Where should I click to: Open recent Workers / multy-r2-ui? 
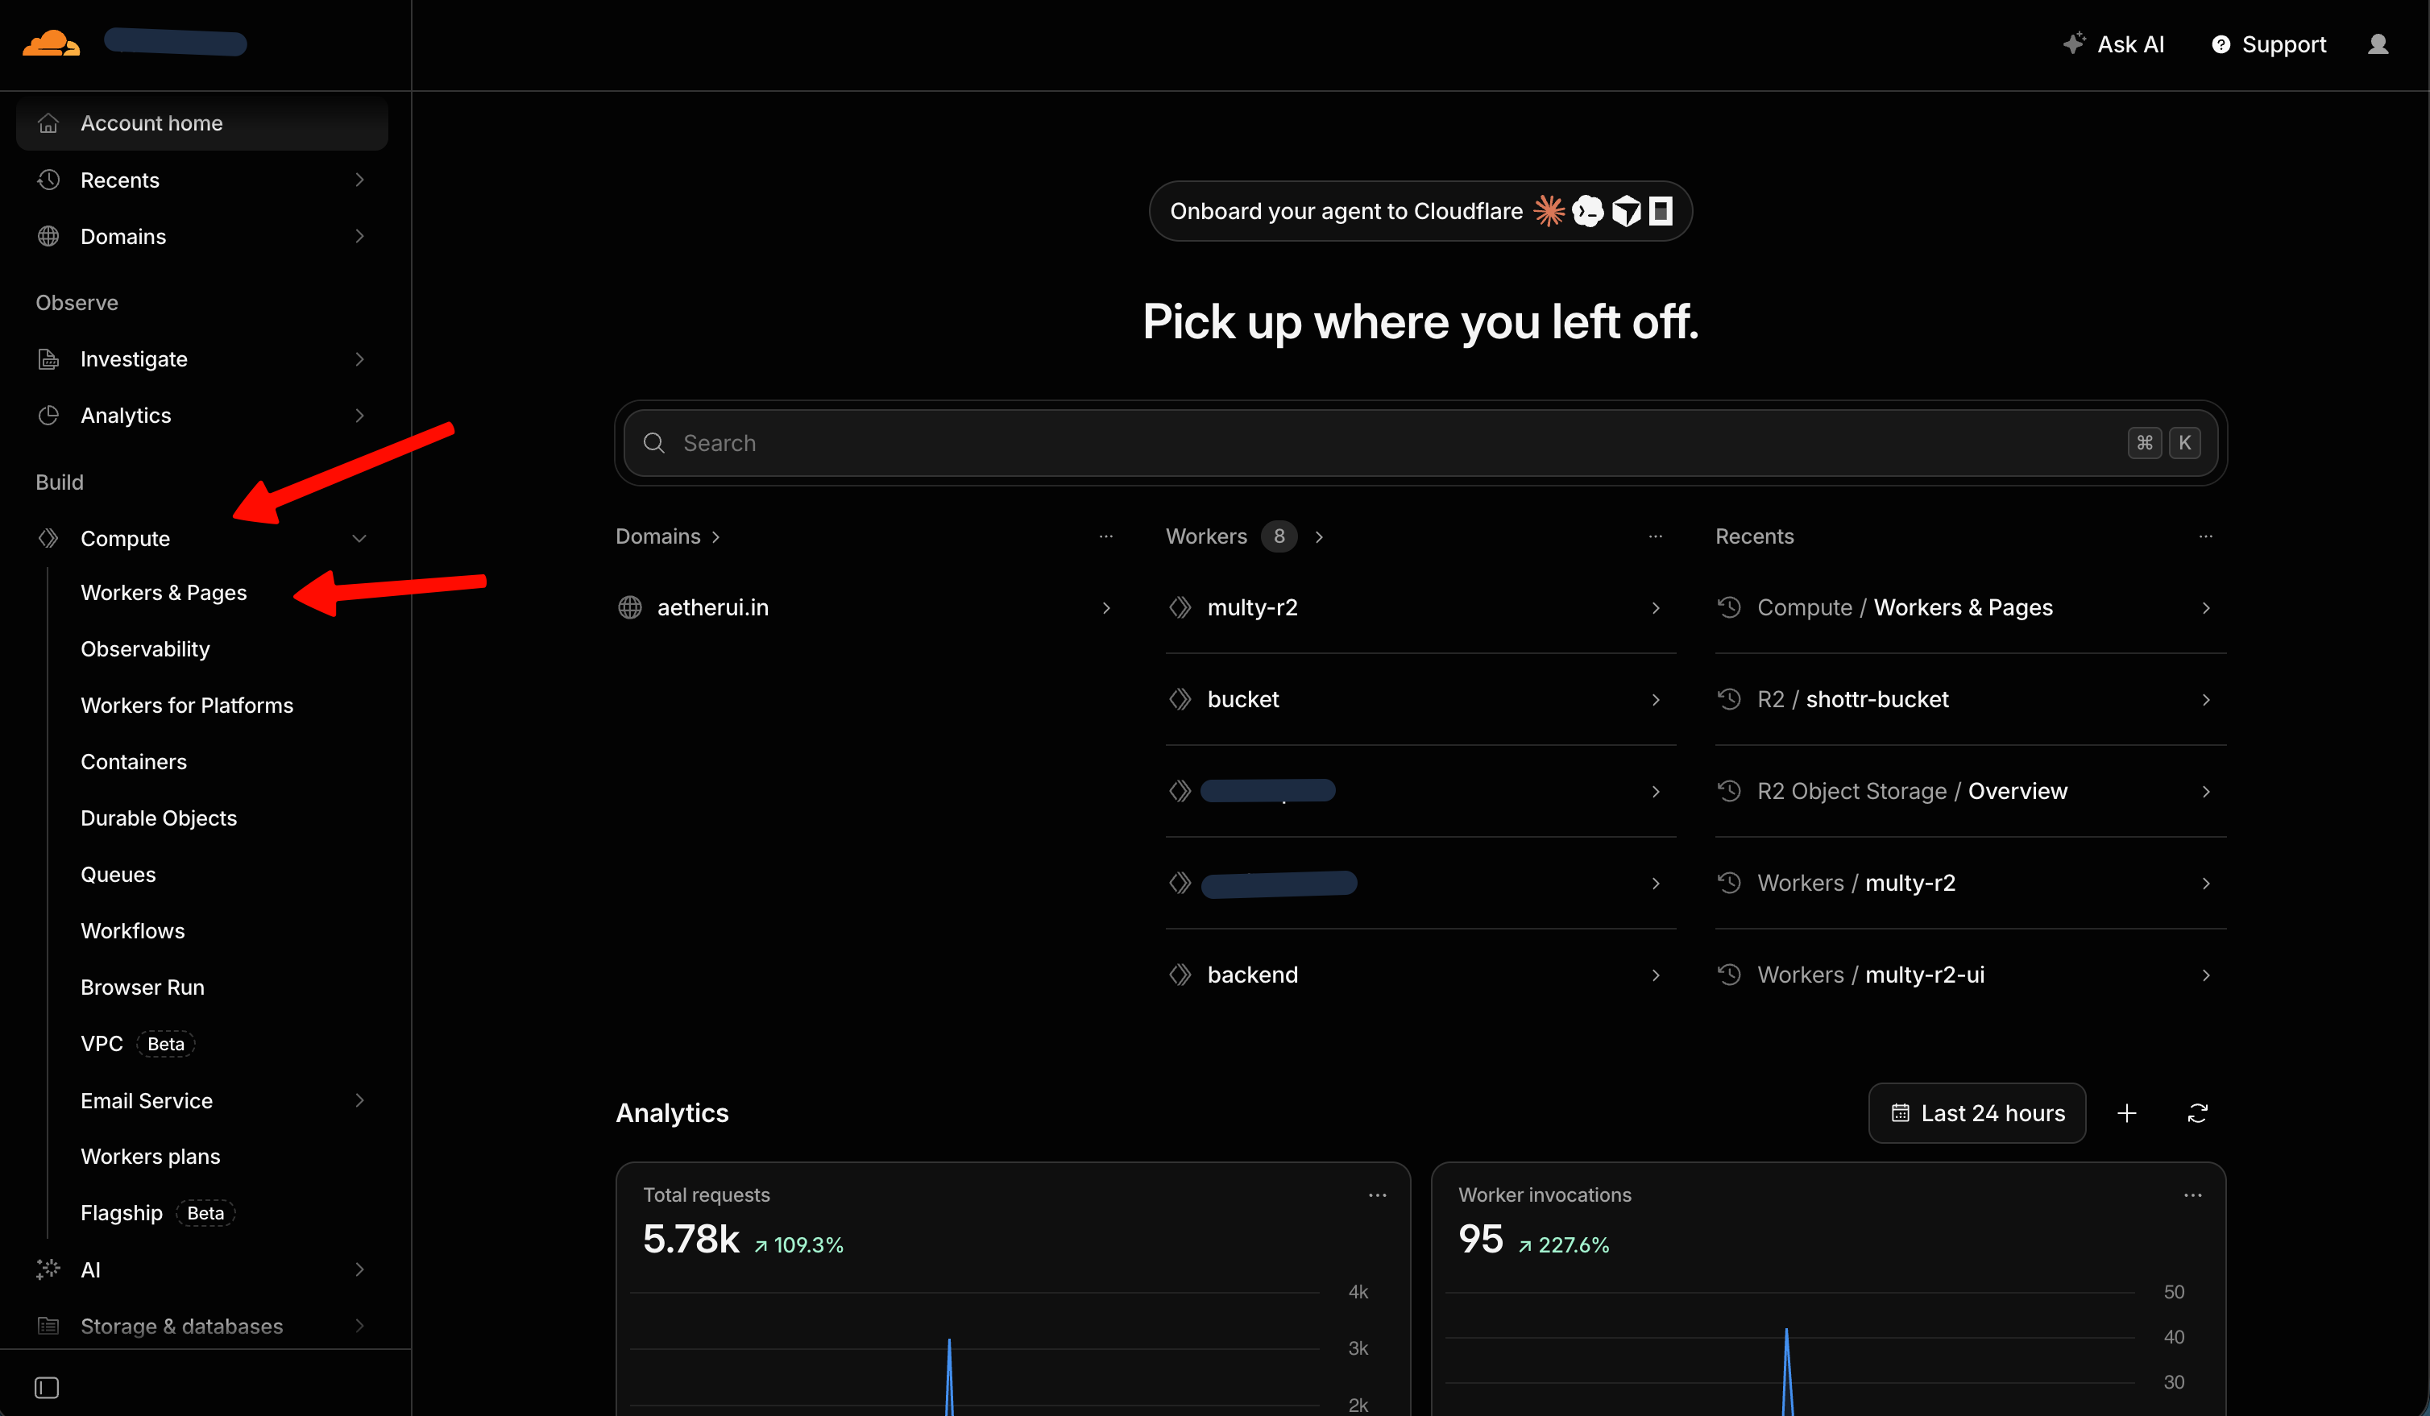(x=1970, y=975)
